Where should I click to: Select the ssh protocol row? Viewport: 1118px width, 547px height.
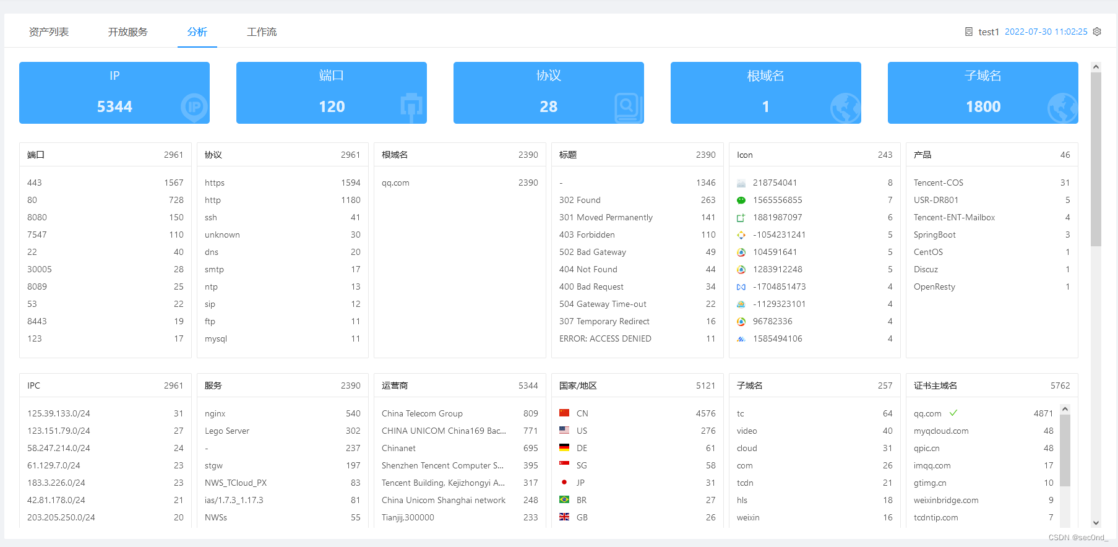point(283,217)
